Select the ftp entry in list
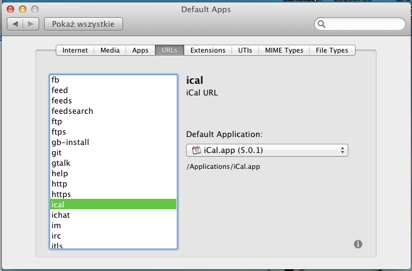412x271 pixels. click(57, 121)
